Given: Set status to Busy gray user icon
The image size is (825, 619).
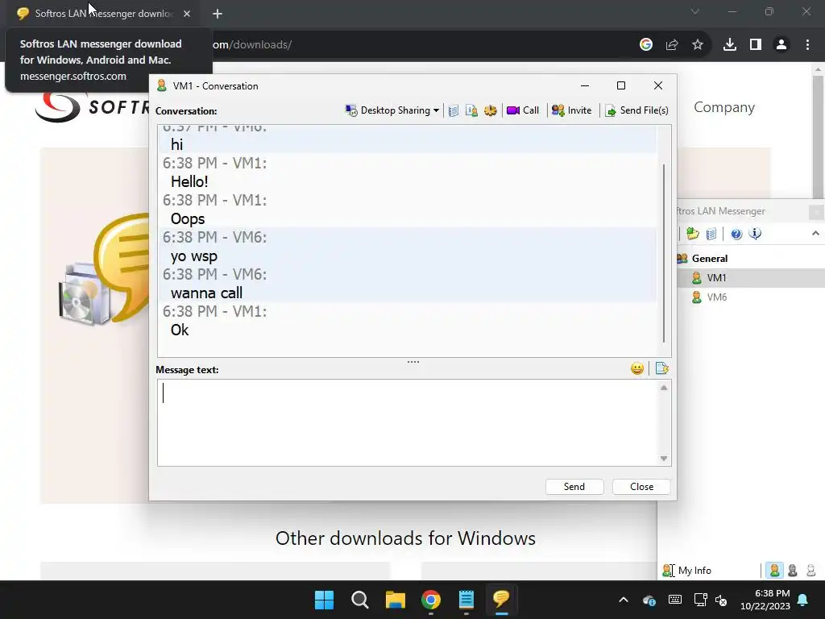Looking at the screenshot, I should [x=793, y=570].
